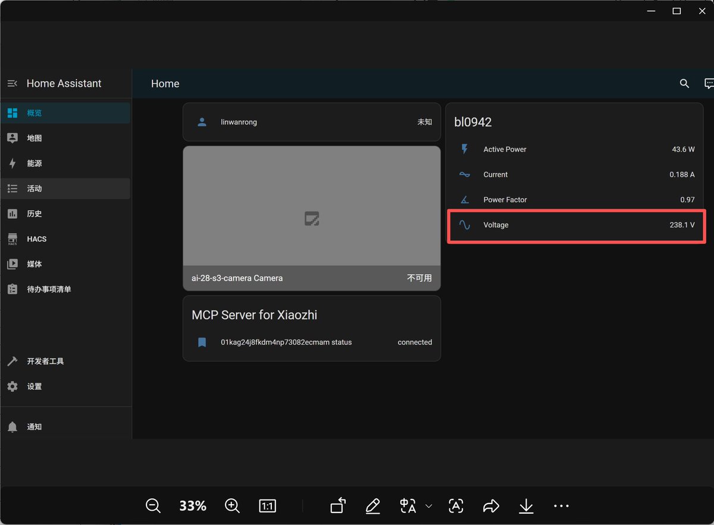Open the three-dot more options menu

pos(561,506)
